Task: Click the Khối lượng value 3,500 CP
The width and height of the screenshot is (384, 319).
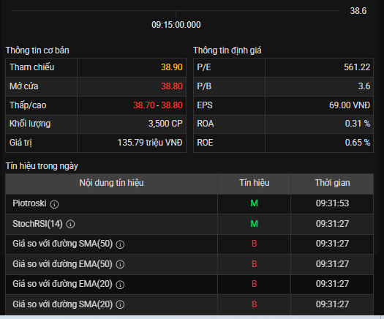Action: coord(165,124)
